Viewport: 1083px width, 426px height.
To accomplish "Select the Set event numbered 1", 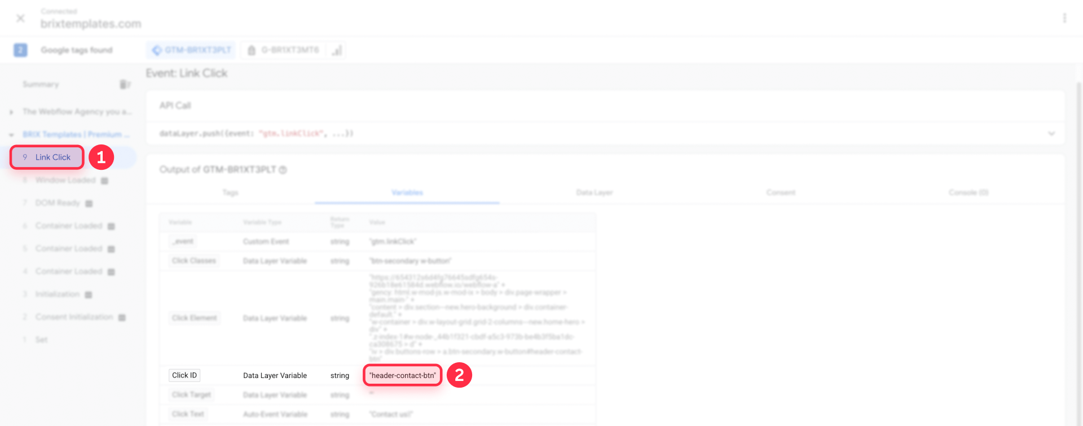I will point(41,340).
